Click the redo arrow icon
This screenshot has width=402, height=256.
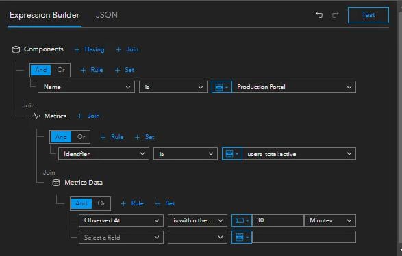(336, 15)
